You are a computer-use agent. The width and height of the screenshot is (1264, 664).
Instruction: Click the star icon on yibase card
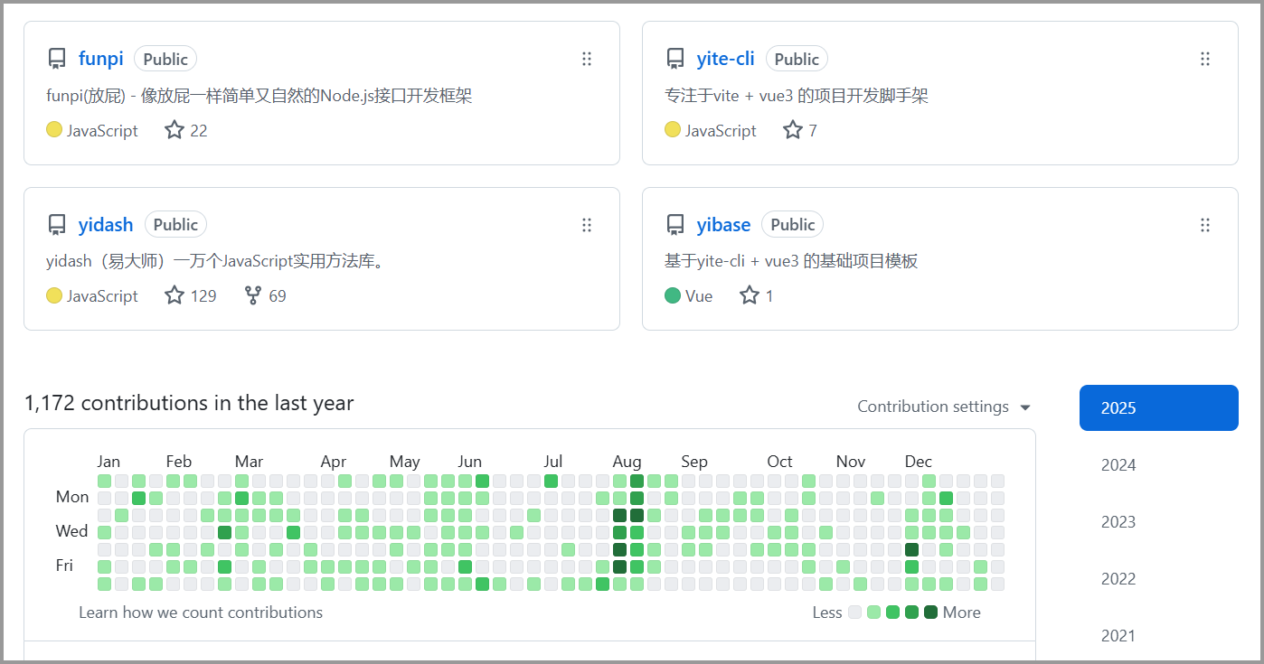[x=750, y=295]
